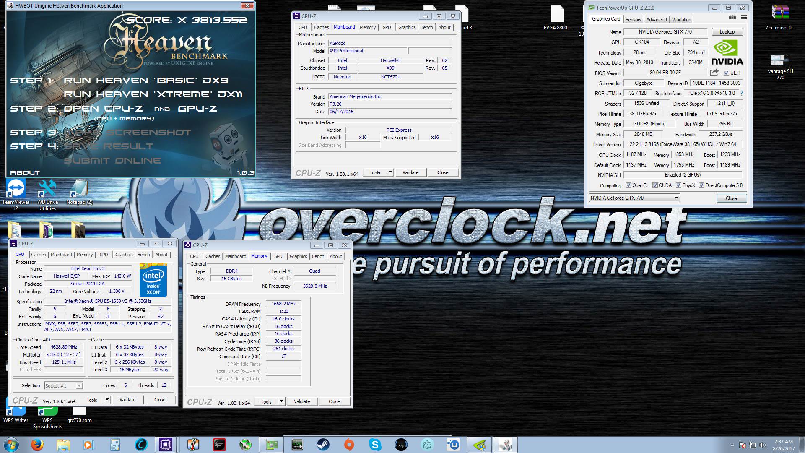Open the Zec.miner archive icon
Viewport: 805px width, 453px height.
click(x=780, y=18)
